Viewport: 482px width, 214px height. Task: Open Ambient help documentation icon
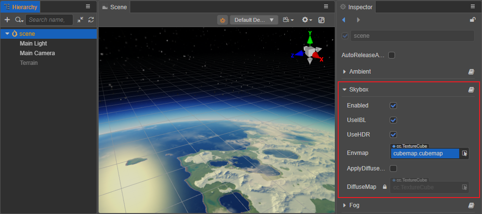[471, 72]
